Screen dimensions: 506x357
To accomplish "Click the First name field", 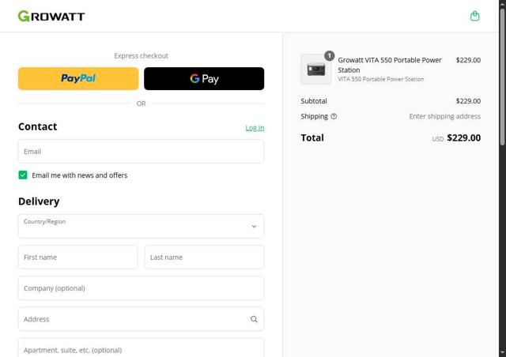I will [x=77, y=257].
